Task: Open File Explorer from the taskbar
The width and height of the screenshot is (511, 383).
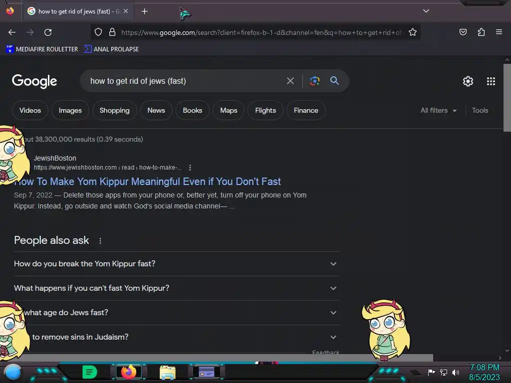Action: [x=168, y=372]
